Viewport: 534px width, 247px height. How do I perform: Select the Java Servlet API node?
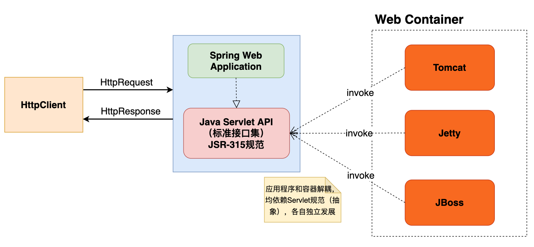(237, 133)
